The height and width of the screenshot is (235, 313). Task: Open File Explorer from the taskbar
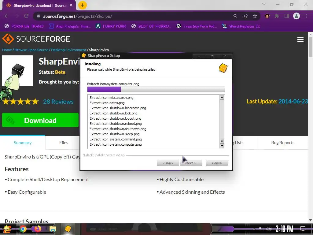click(x=53, y=229)
